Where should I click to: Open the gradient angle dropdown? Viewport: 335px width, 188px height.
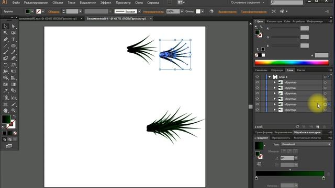296,158
